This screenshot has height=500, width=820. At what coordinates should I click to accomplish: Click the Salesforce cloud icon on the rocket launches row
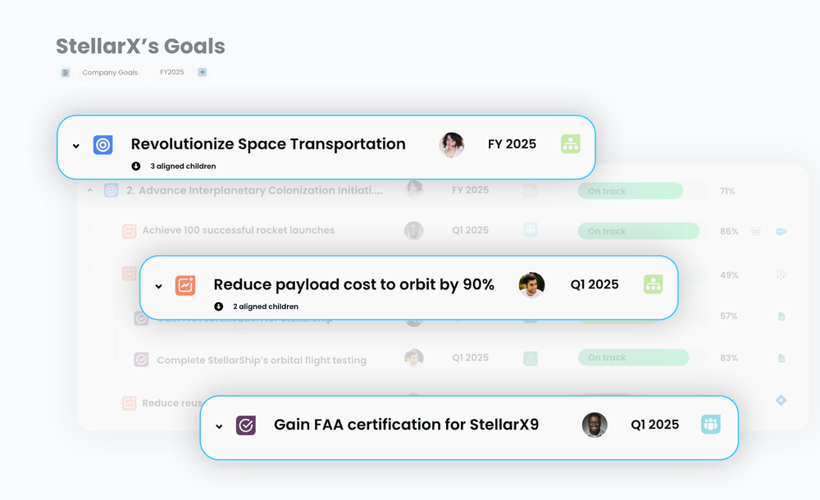click(x=781, y=232)
